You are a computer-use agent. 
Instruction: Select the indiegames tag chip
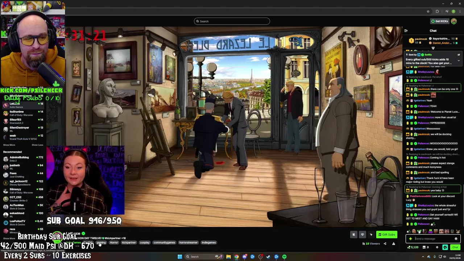[208, 243]
